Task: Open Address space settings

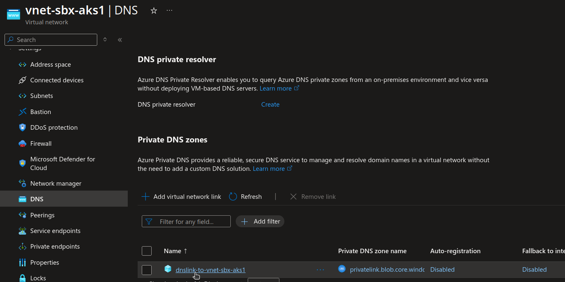Action: point(51,65)
